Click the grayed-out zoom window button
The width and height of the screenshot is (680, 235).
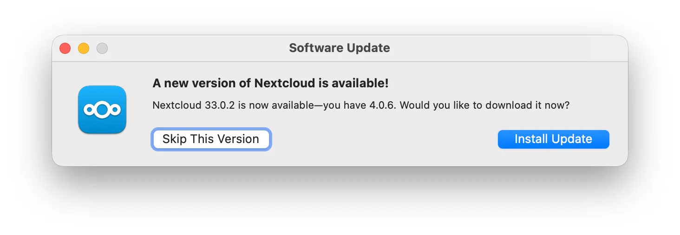pyautogui.click(x=102, y=48)
